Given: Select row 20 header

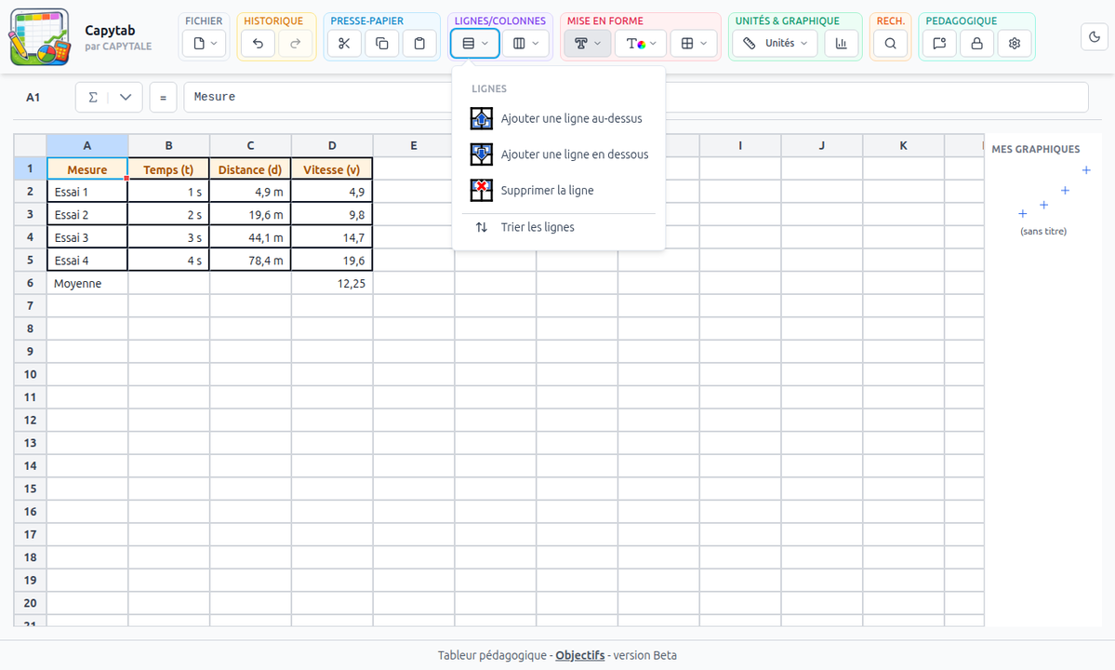Looking at the screenshot, I should 30,602.
